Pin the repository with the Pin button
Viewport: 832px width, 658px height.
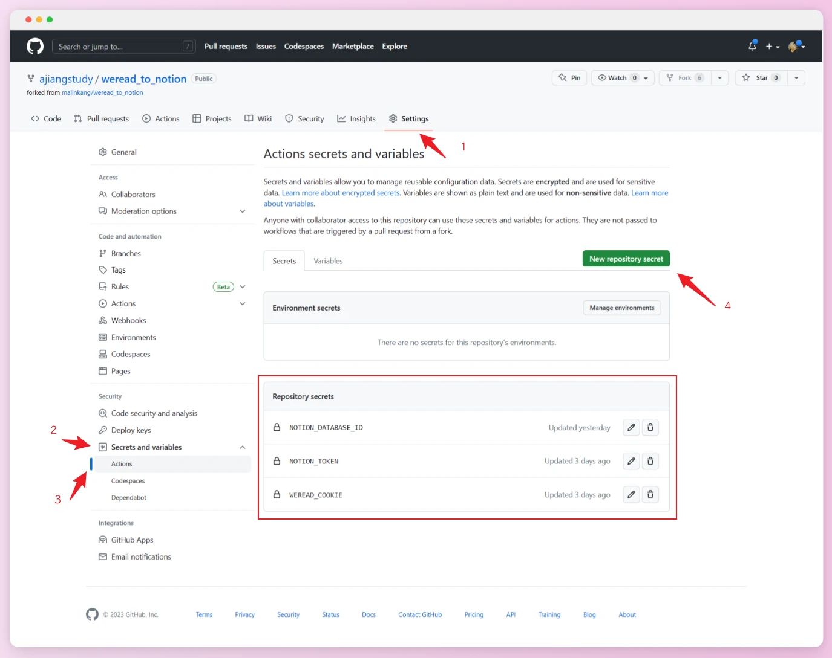click(569, 78)
